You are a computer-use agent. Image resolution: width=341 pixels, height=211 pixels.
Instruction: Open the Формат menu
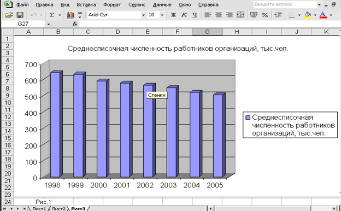click(112, 4)
